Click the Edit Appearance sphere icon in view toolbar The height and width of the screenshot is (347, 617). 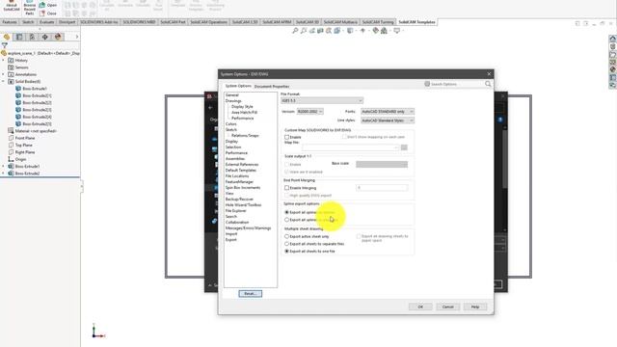tap(375, 30)
